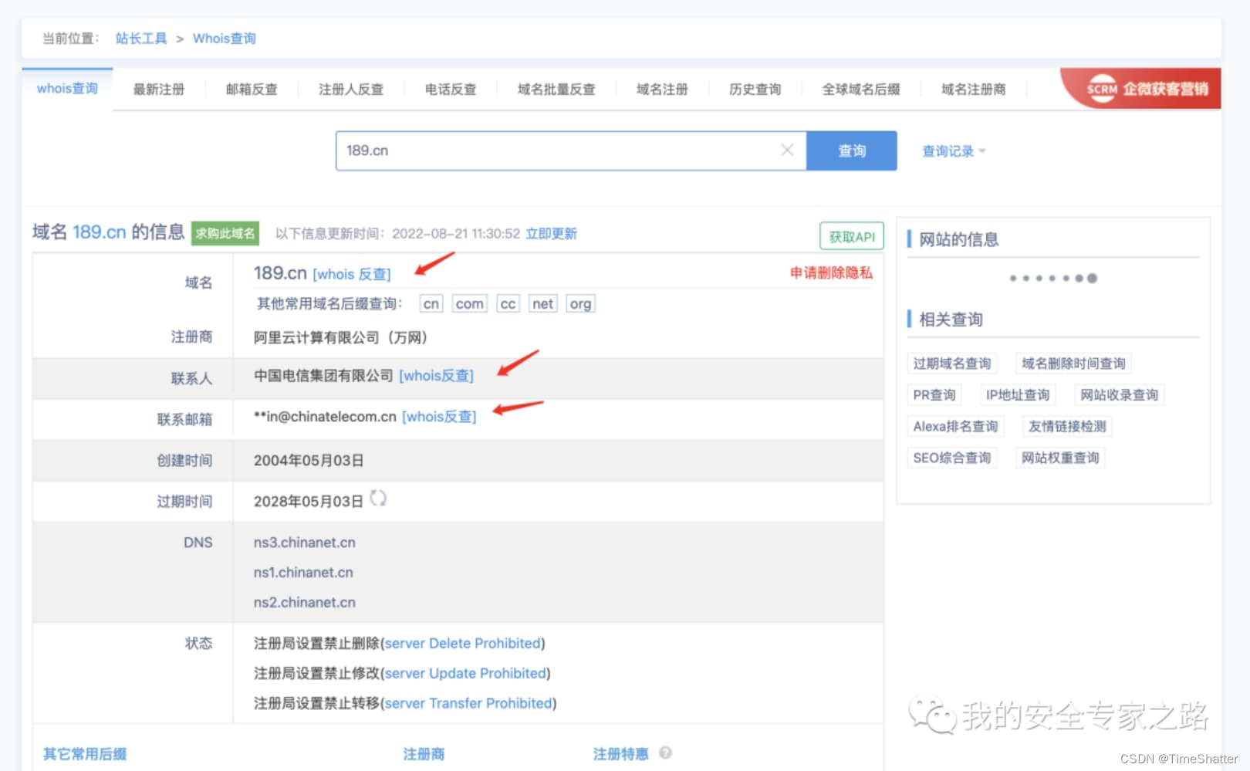Click the 注册特惠 column header

point(621,754)
